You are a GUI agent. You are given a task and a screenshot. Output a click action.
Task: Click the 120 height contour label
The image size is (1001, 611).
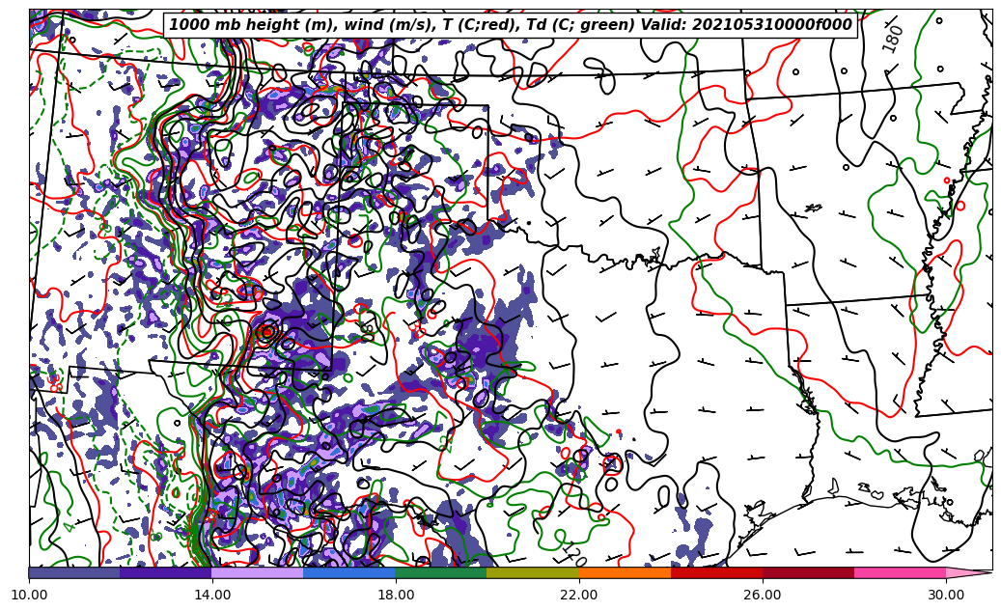point(573,556)
